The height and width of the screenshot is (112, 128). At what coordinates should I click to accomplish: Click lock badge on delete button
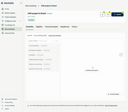110,12
